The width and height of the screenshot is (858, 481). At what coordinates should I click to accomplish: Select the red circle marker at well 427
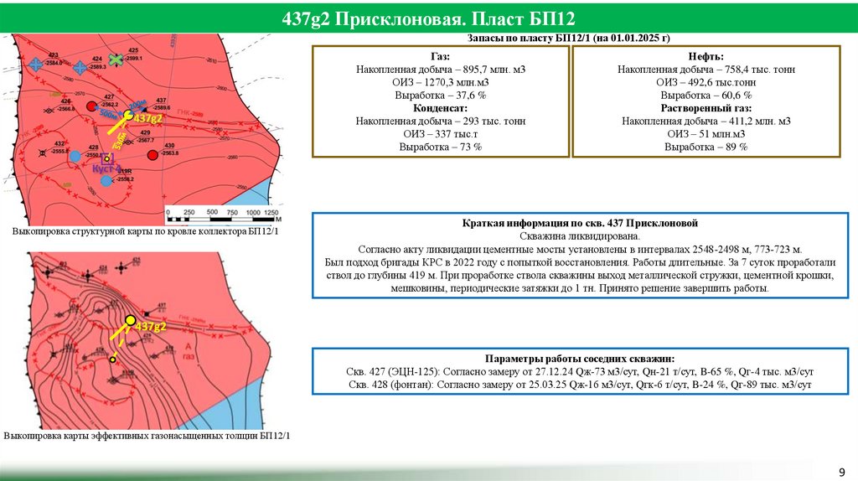point(92,106)
